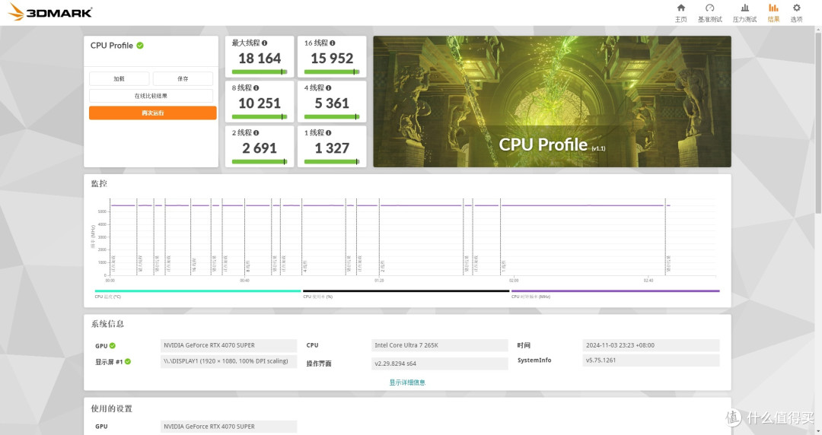This screenshot has height=435, width=822.
Task: Click the 1 327 score for 1 thread
Action: point(332,148)
